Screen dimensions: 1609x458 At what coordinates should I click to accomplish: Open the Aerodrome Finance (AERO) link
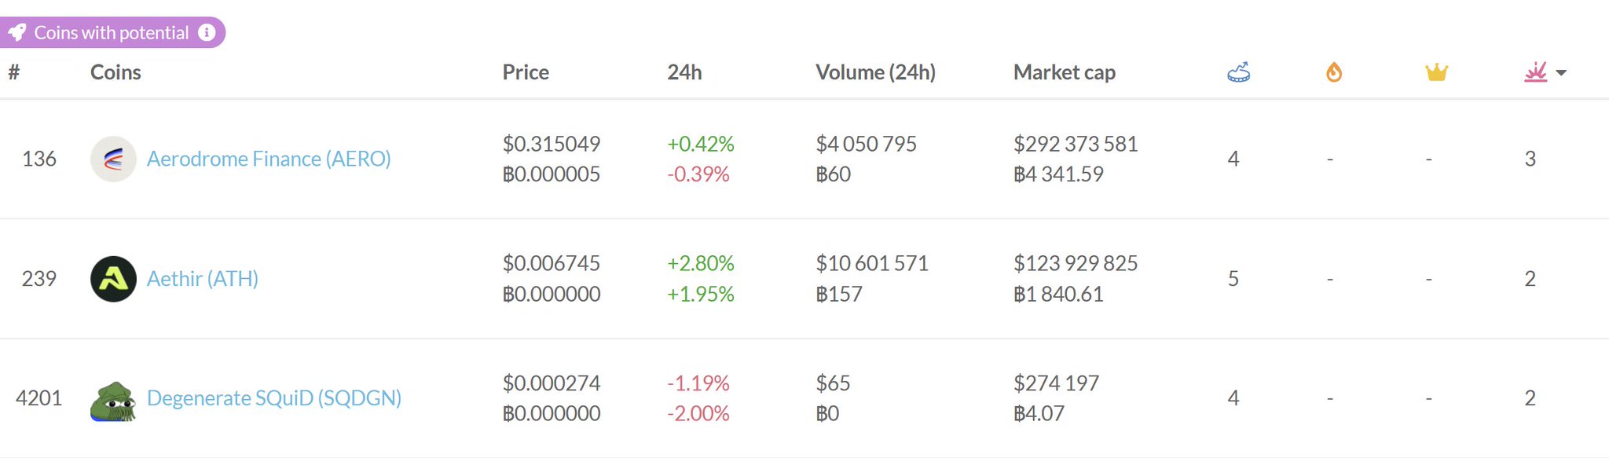point(269,159)
